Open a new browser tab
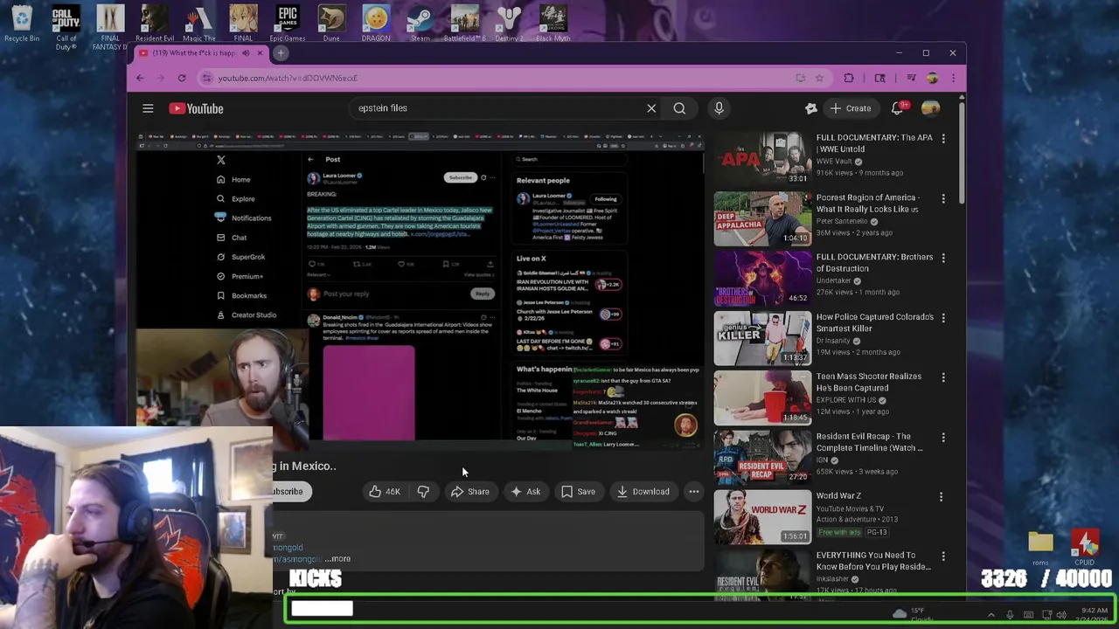The image size is (1119, 629). (281, 53)
